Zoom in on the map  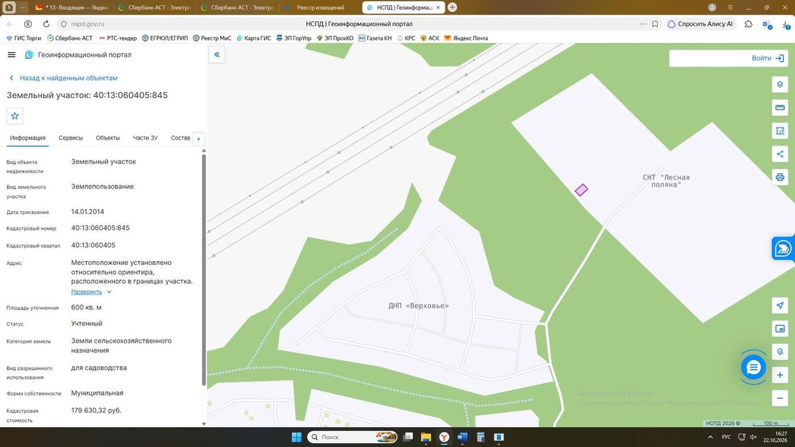click(x=780, y=375)
